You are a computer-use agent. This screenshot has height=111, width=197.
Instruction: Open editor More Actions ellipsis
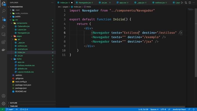tap(194, 2)
